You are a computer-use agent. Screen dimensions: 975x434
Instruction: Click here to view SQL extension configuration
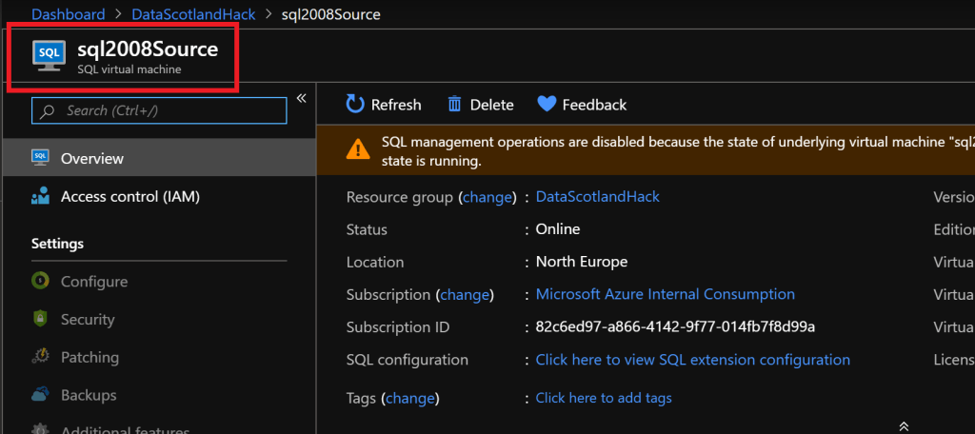(x=692, y=360)
